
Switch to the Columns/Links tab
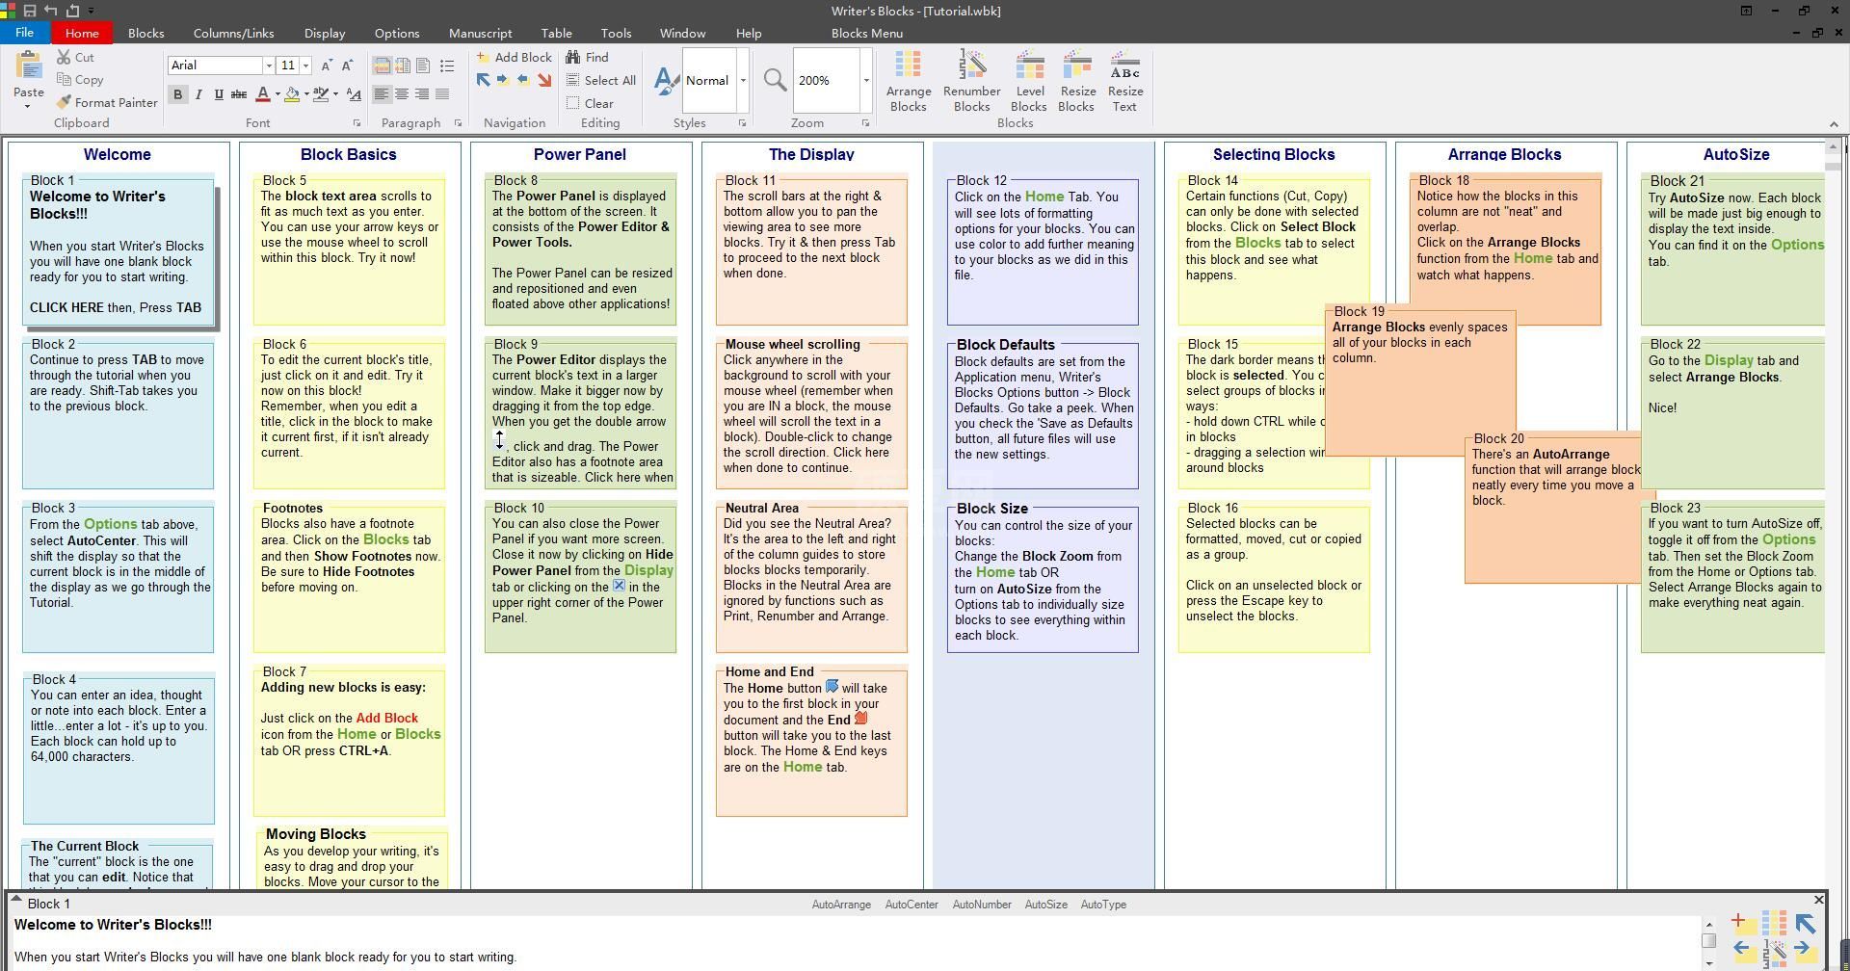click(233, 33)
